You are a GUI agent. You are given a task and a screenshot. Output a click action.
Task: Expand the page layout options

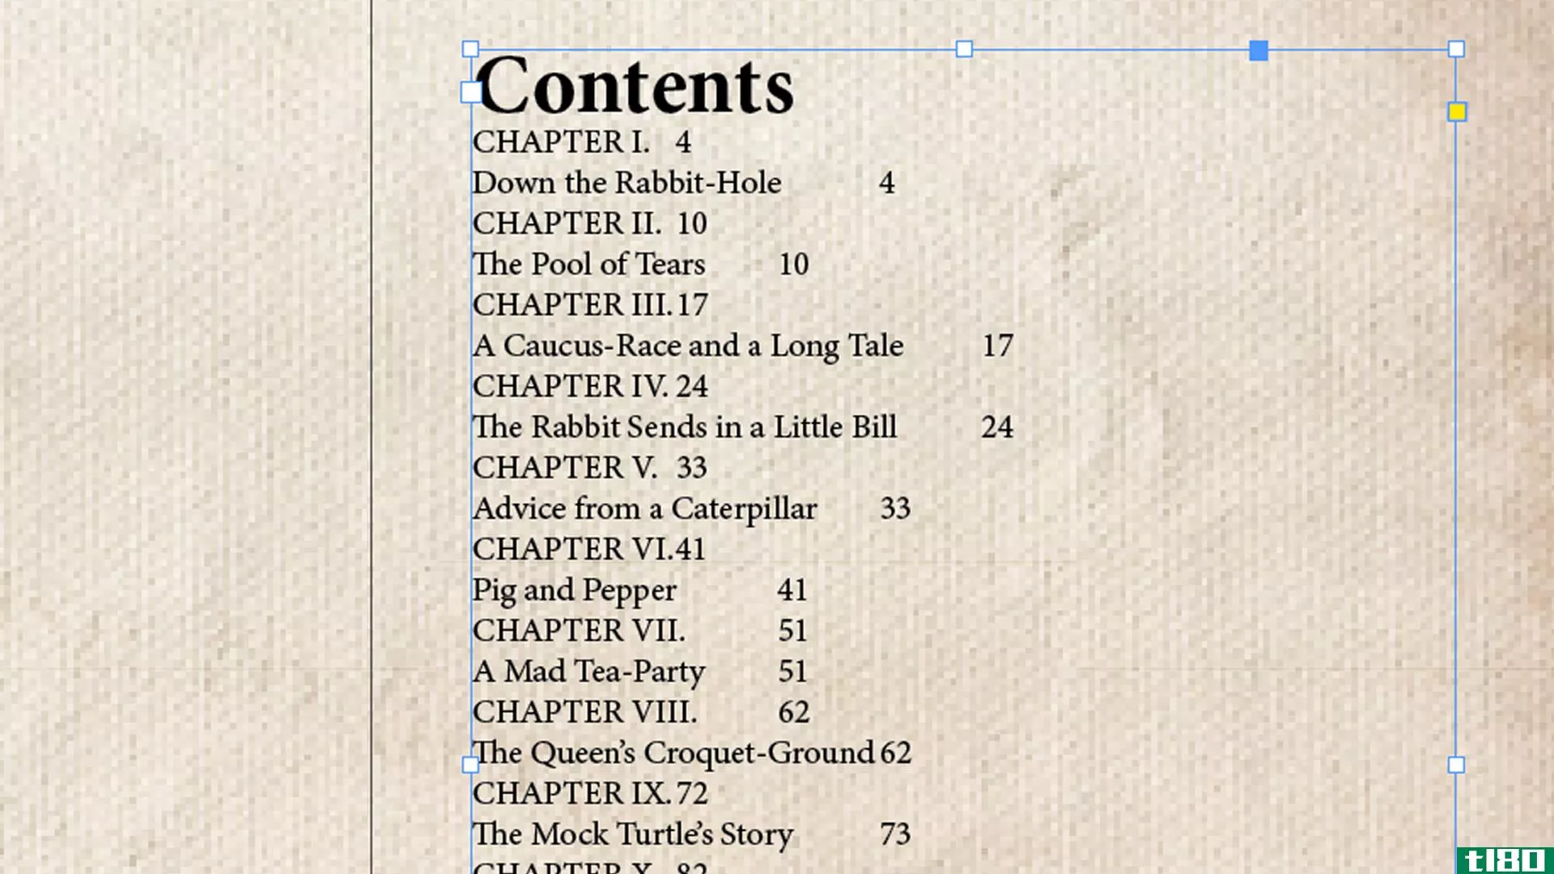click(x=1456, y=112)
